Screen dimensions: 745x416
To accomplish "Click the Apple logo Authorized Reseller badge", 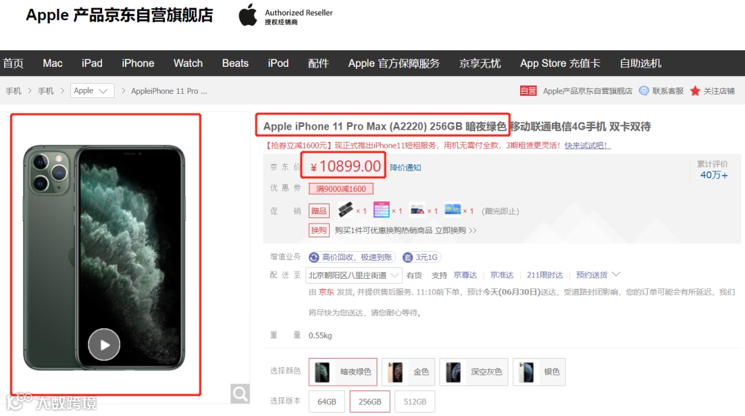I will pyautogui.click(x=286, y=16).
